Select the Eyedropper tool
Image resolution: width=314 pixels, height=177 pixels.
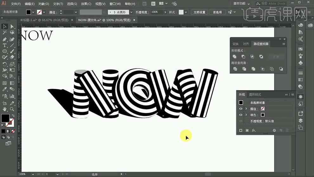[x=5, y=89]
